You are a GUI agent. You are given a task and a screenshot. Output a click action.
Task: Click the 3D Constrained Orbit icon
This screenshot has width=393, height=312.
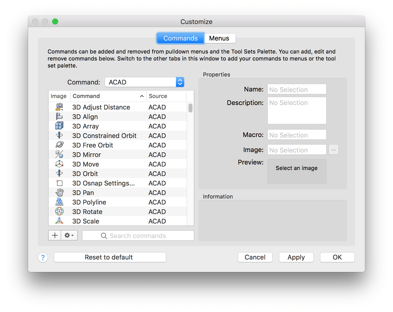59,135
